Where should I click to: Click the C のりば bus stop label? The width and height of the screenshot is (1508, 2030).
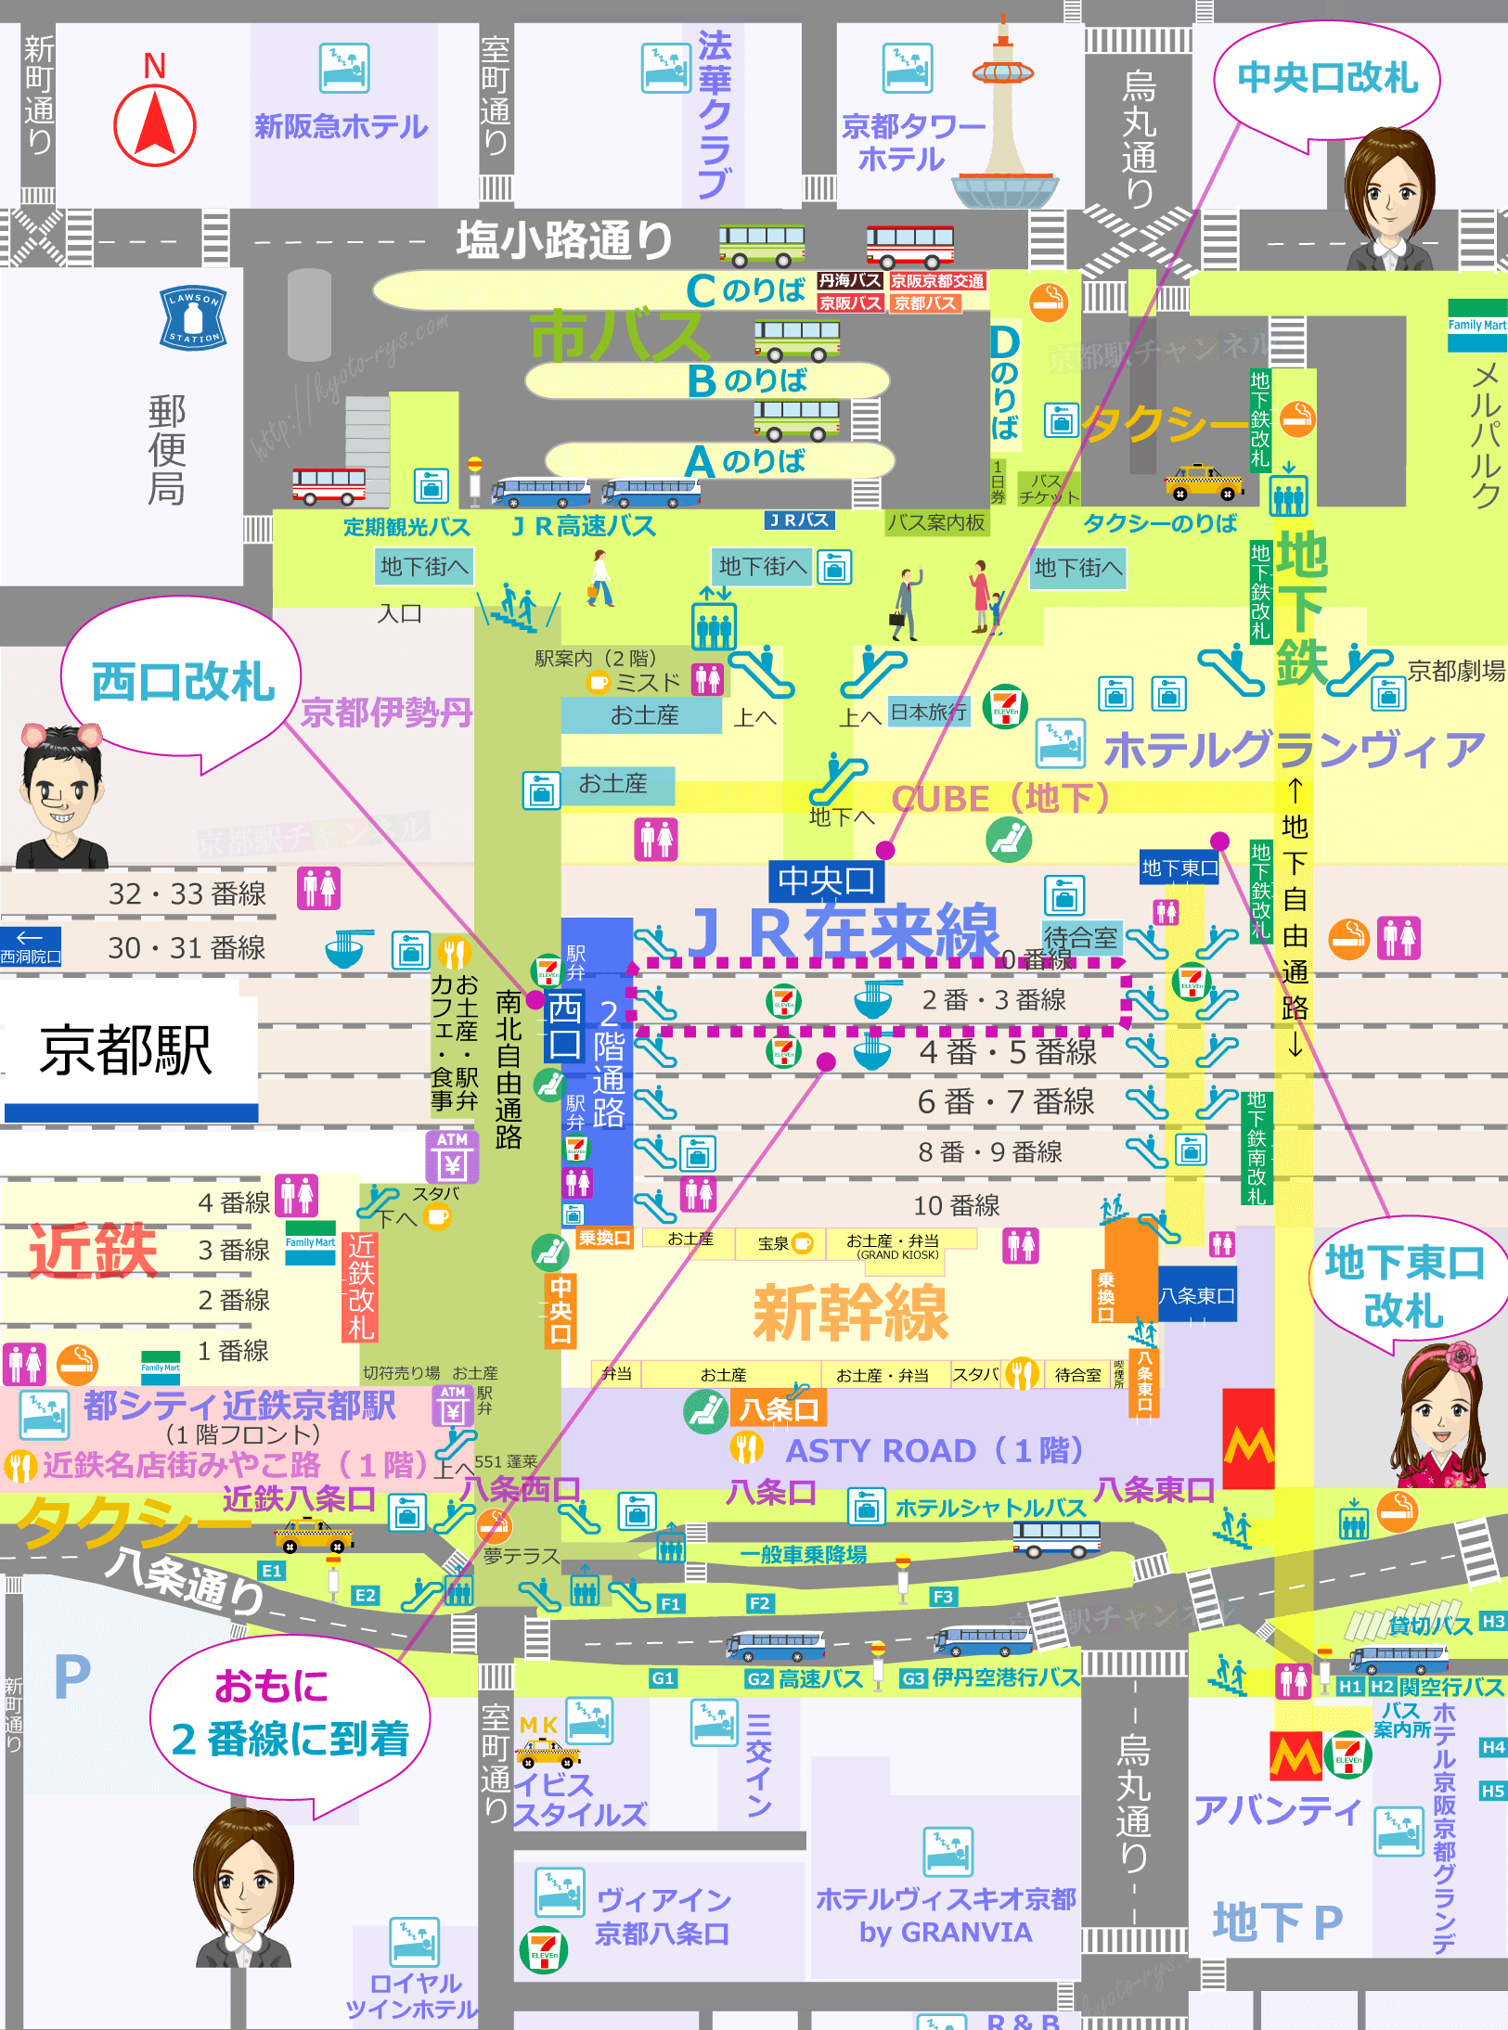pos(746,290)
